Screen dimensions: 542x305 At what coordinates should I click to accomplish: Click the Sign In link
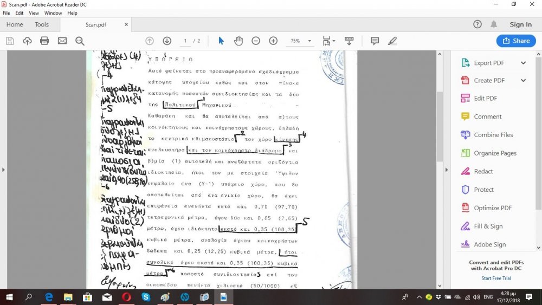tap(520, 24)
